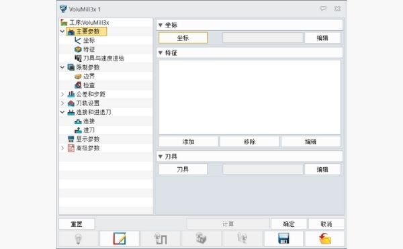Click the comment bubble icon in title bar

tap(323, 9)
